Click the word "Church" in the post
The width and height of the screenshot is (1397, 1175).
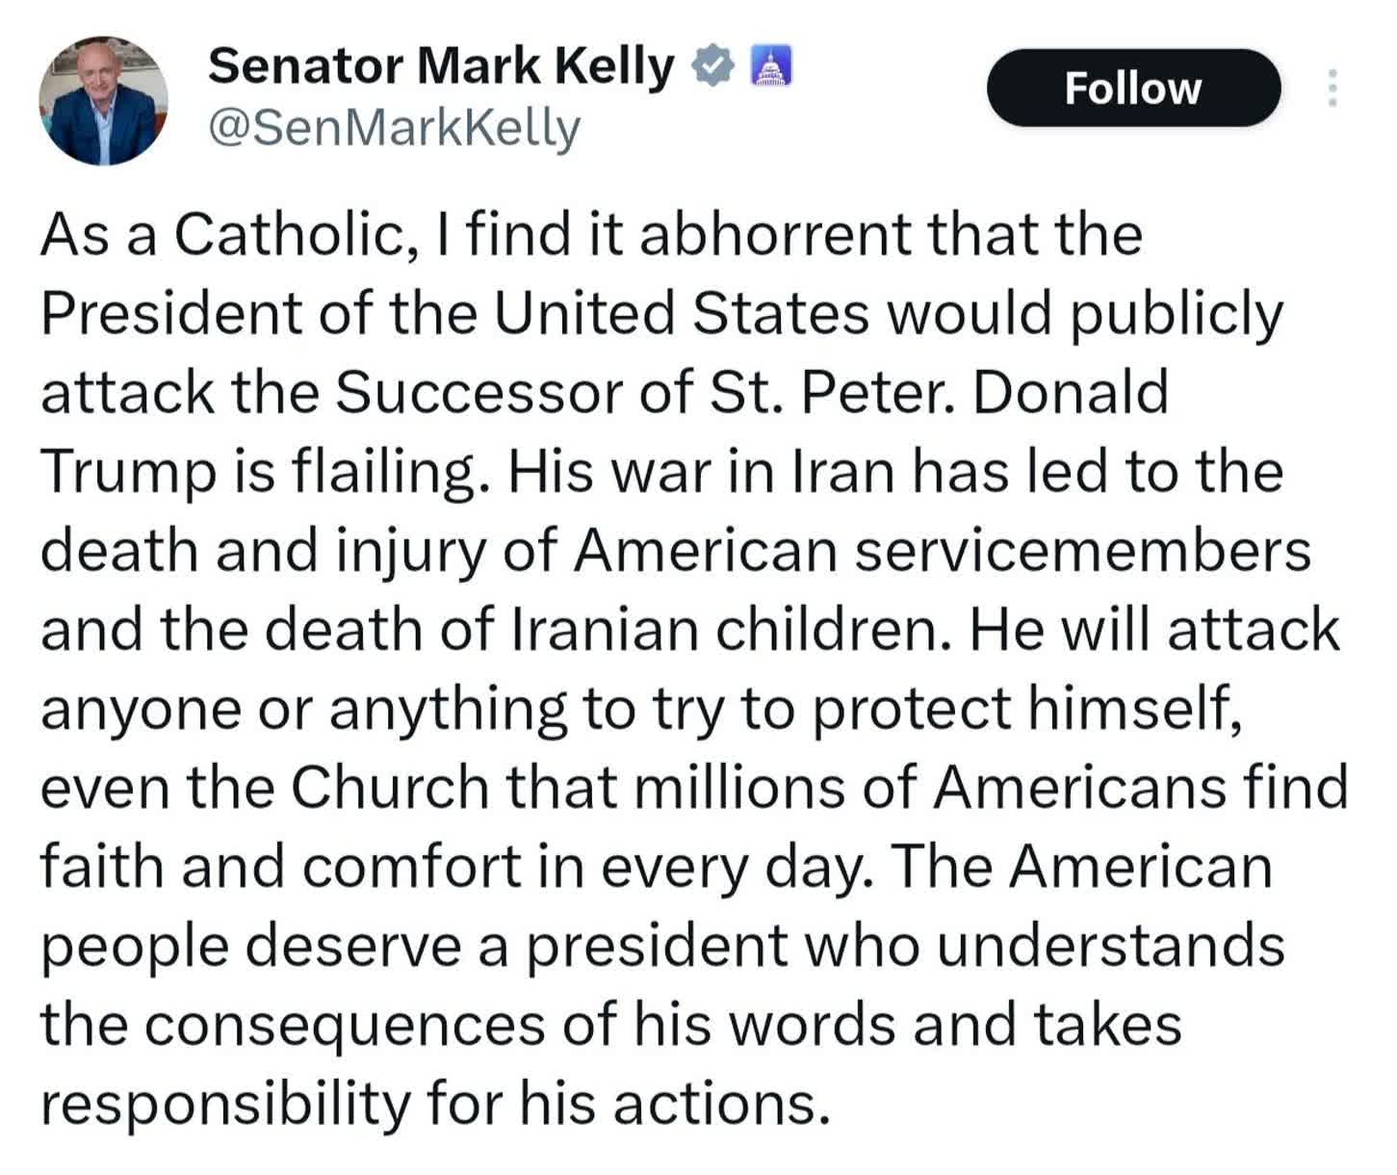[389, 788]
